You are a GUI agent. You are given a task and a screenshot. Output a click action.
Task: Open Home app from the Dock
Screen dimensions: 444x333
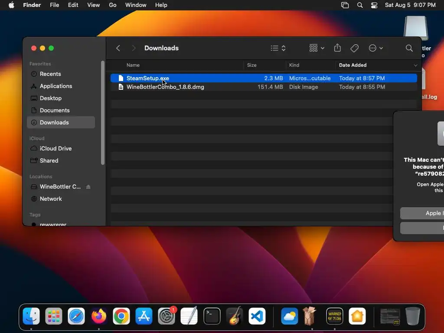[357, 316]
